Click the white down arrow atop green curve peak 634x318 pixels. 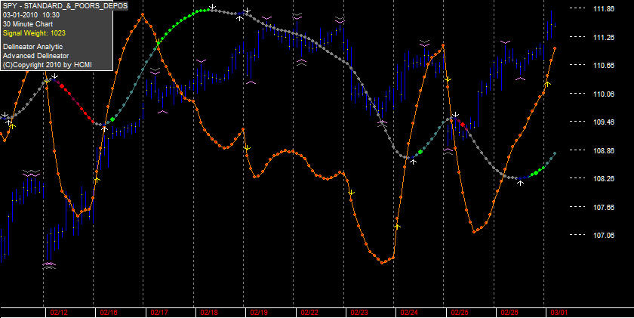click(212, 7)
